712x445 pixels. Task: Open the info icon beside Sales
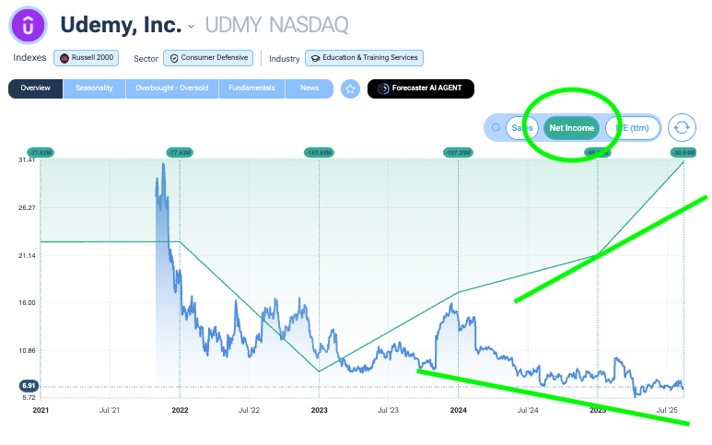coord(496,127)
